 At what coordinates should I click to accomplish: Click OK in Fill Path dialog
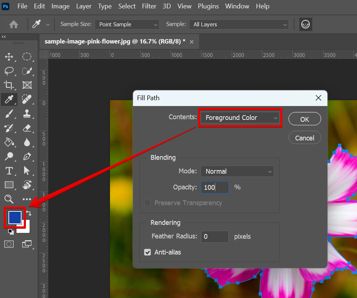[304, 119]
